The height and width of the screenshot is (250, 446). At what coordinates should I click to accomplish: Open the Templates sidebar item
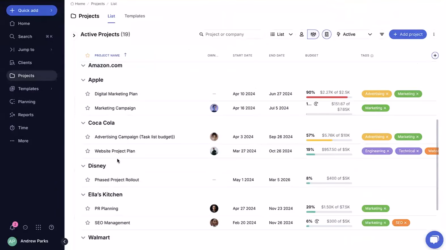[32, 89]
